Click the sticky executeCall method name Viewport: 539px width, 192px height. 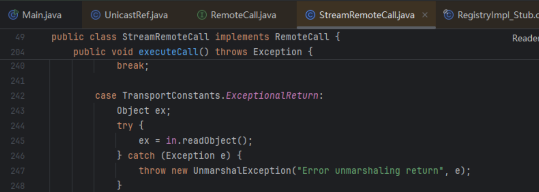pyautogui.click(x=169, y=52)
